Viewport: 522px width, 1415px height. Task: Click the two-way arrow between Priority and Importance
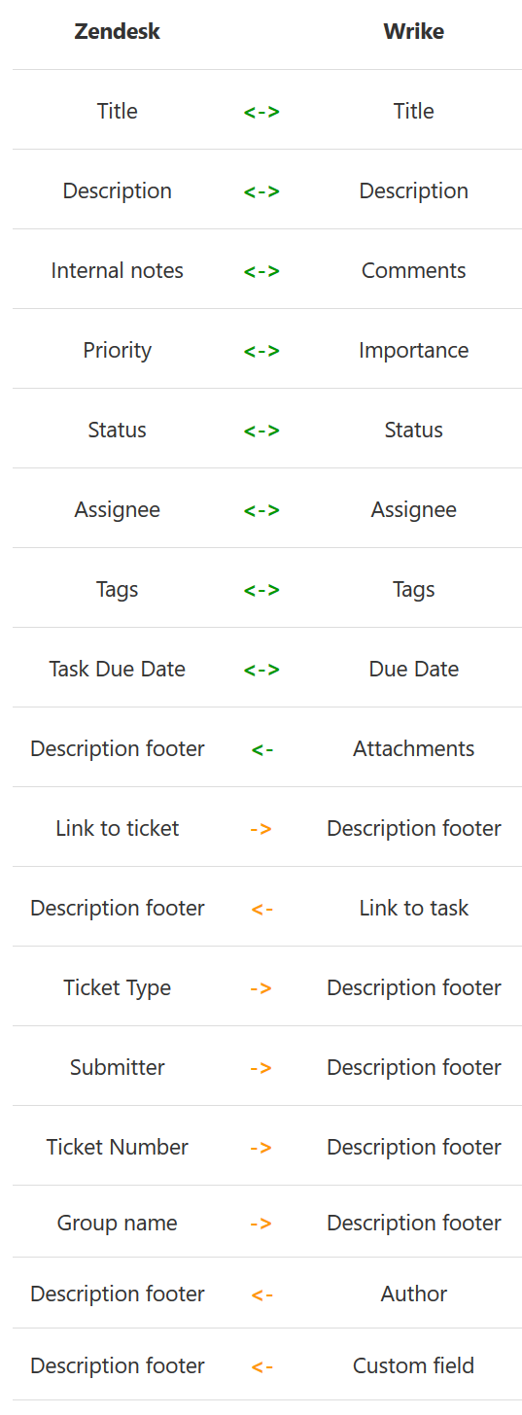261,351
